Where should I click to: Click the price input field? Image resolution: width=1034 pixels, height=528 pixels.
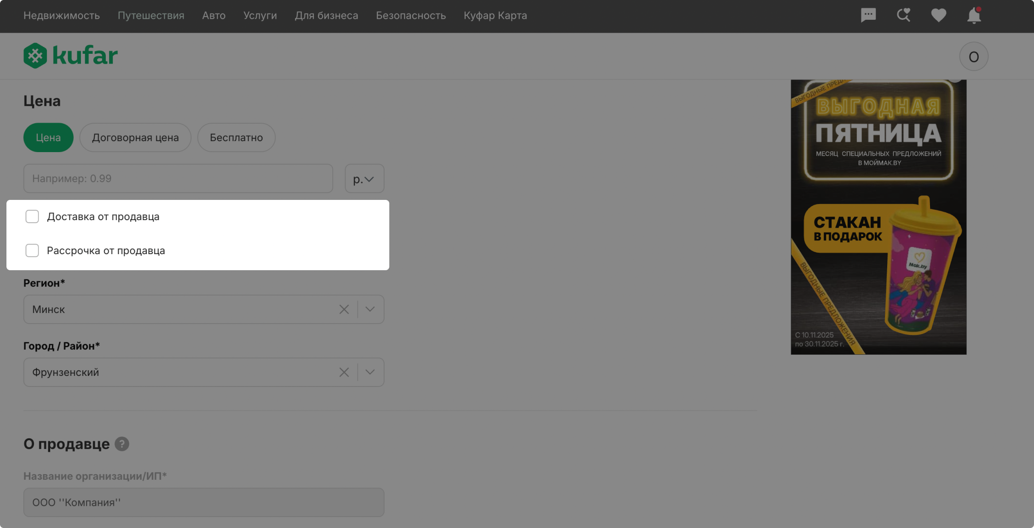coord(178,179)
